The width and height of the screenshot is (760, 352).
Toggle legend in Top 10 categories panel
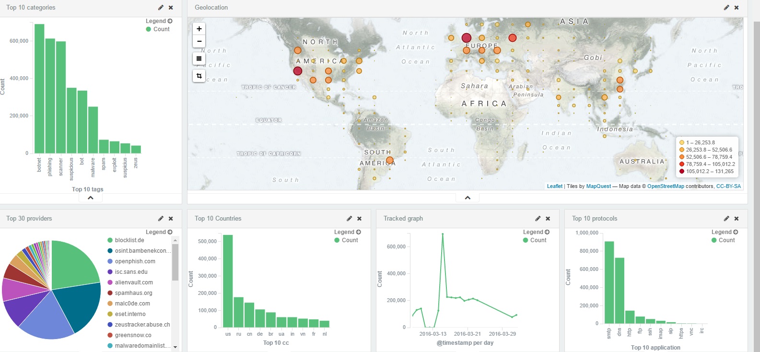[159, 21]
